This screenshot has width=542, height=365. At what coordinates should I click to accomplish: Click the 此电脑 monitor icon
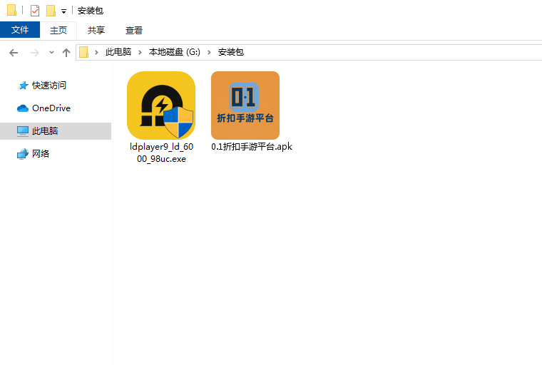click(x=23, y=131)
